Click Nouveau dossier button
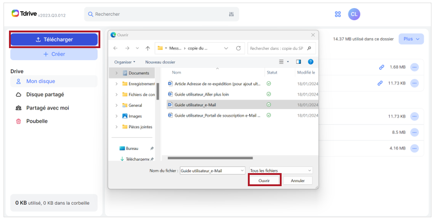 [x=160, y=62]
